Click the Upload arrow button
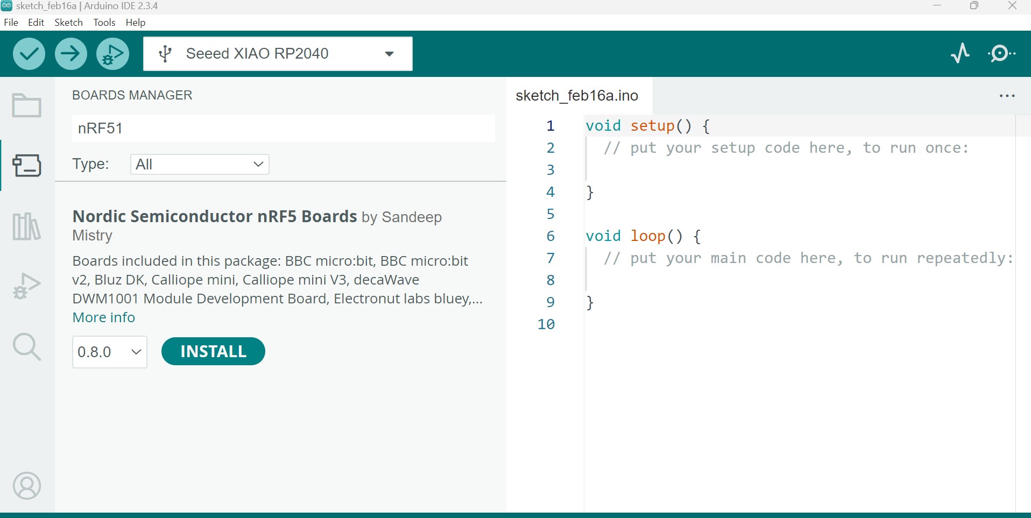Viewport: 1031px width, 518px height. click(71, 54)
